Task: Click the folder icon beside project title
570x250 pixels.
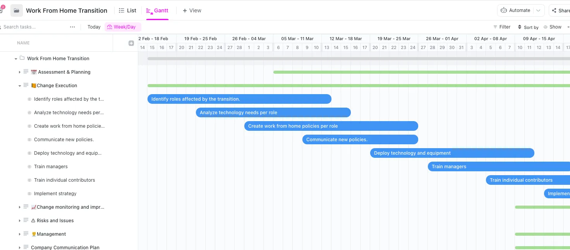Action: [17, 10]
